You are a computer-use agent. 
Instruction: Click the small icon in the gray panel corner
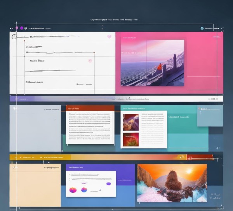click(15, 108)
